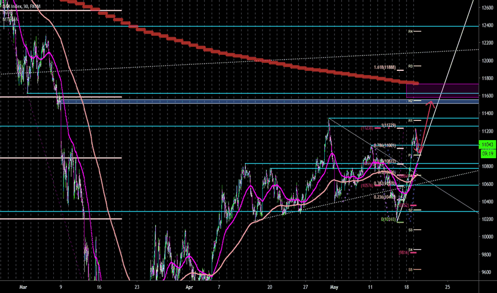Click the Pivots indicator label
Viewport: 497px width, 293px height.
coord(7,13)
